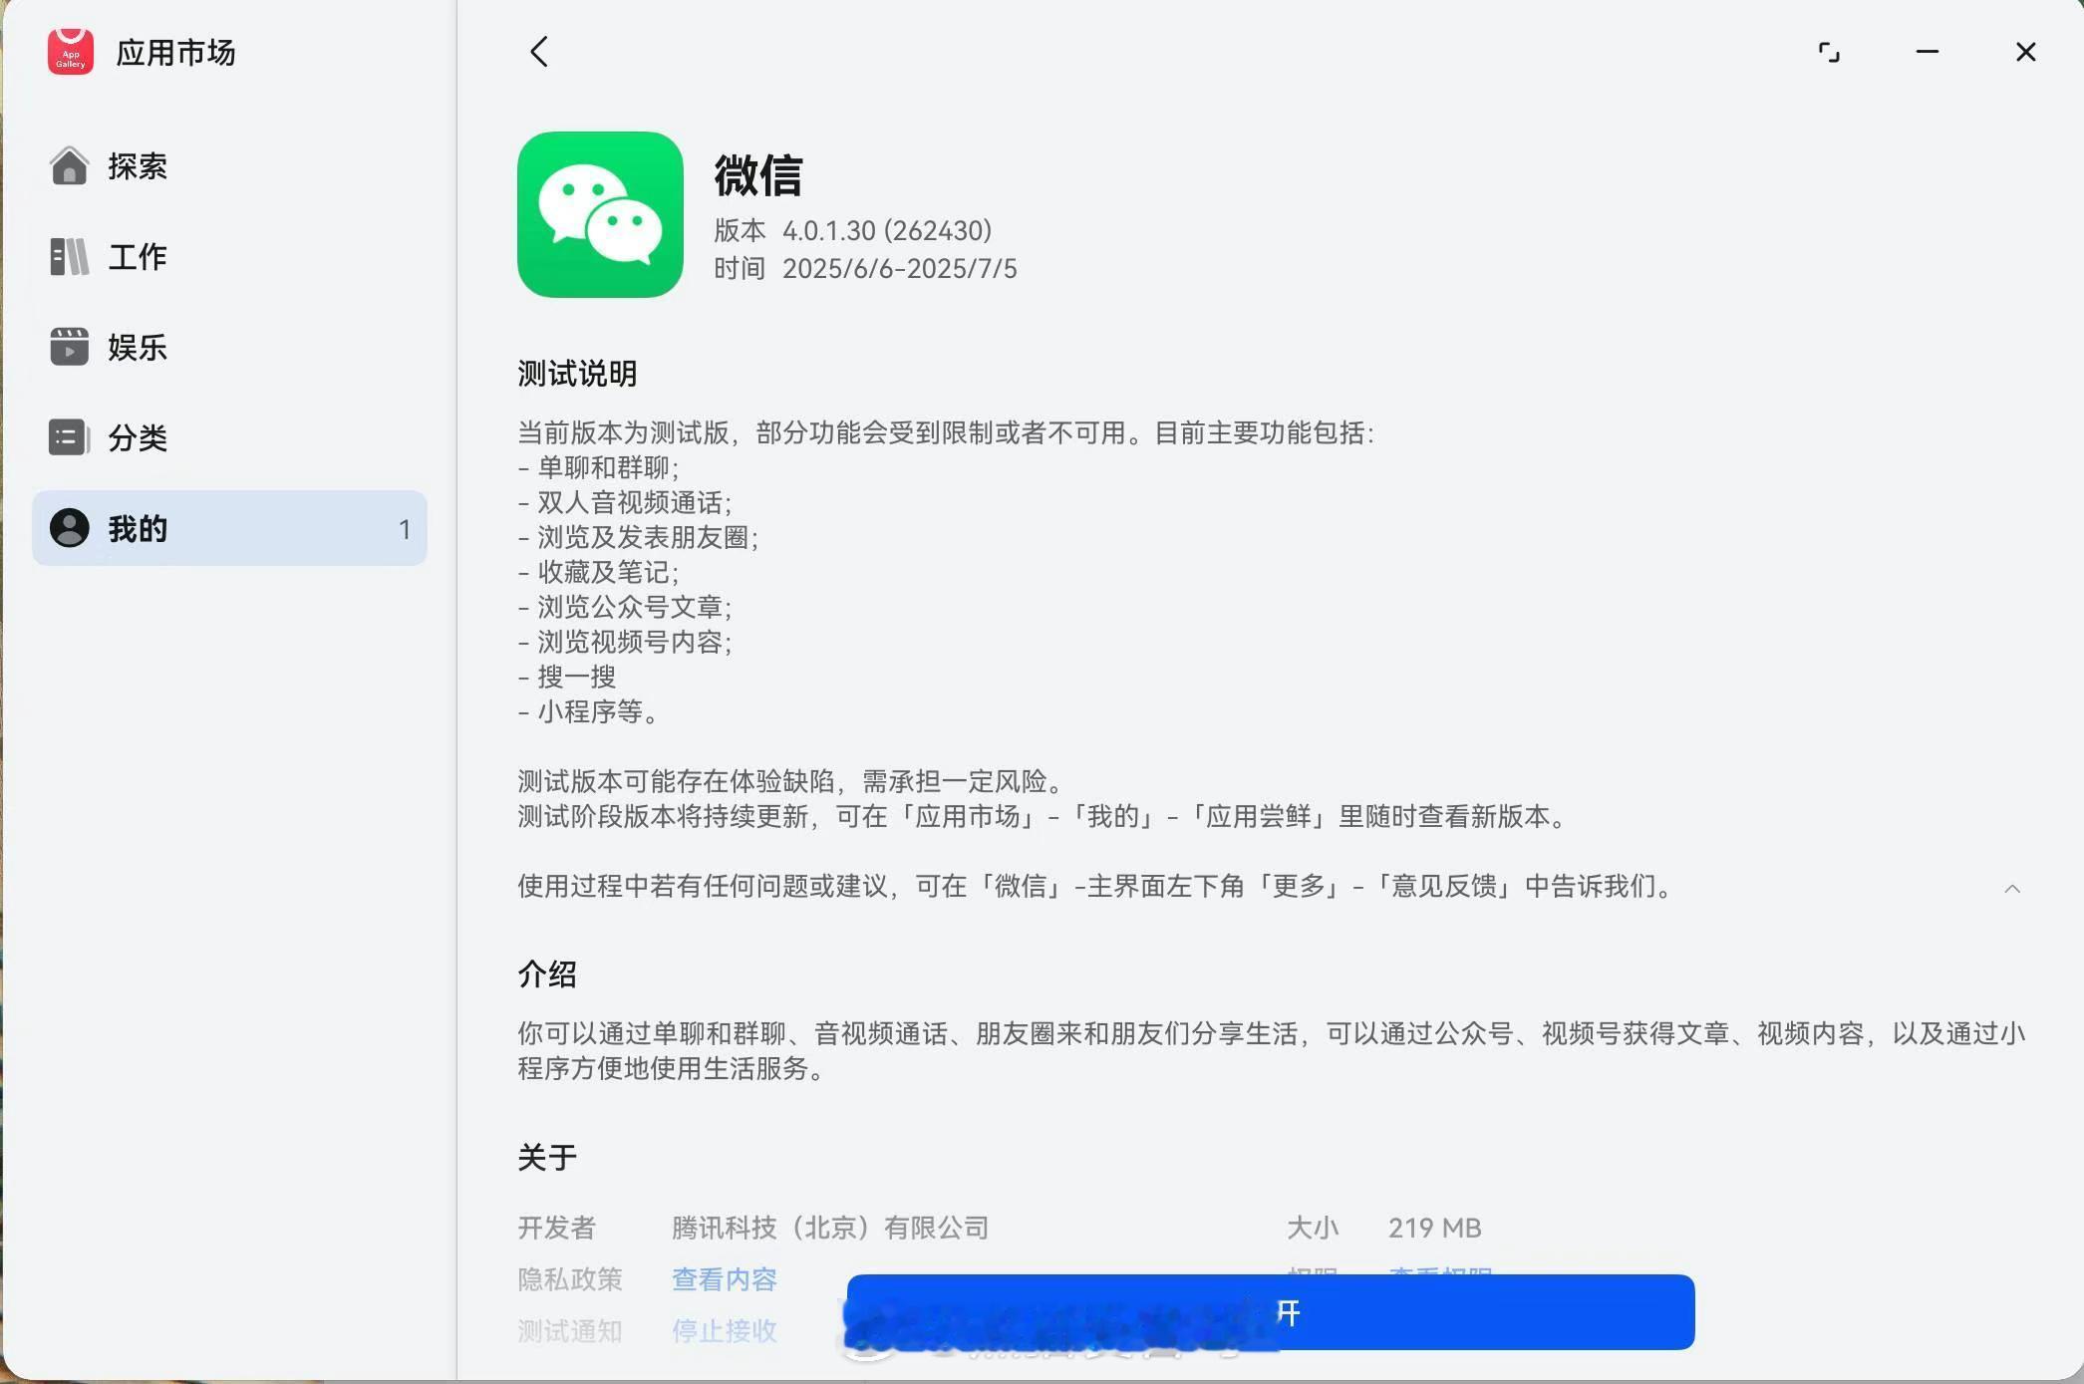
Task: Click the 微信 app name heading
Action: (x=758, y=175)
